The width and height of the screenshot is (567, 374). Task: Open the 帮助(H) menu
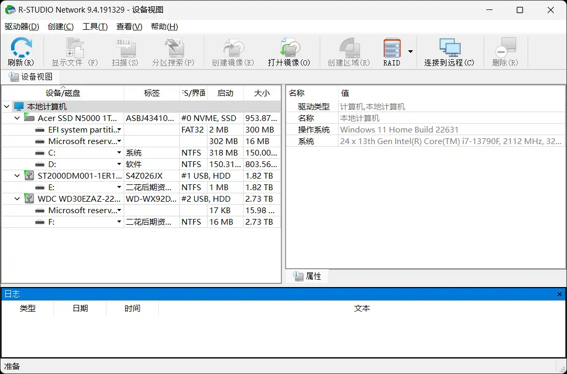tap(164, 26)
